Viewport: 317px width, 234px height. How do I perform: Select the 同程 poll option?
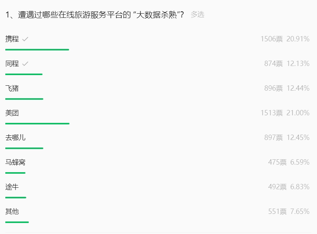[12, 64]
